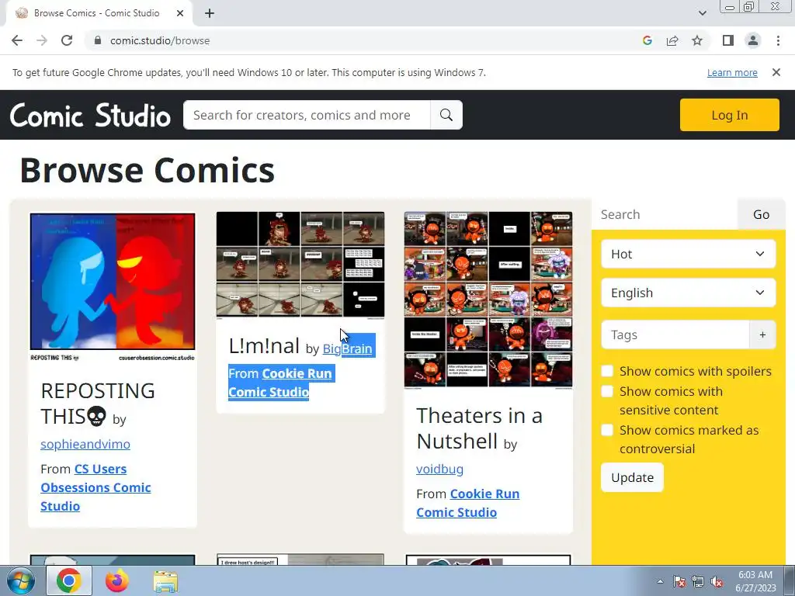The image size is (795, 596).
Task: Click the Theaters in a Nutshell title
Action: 479,428
